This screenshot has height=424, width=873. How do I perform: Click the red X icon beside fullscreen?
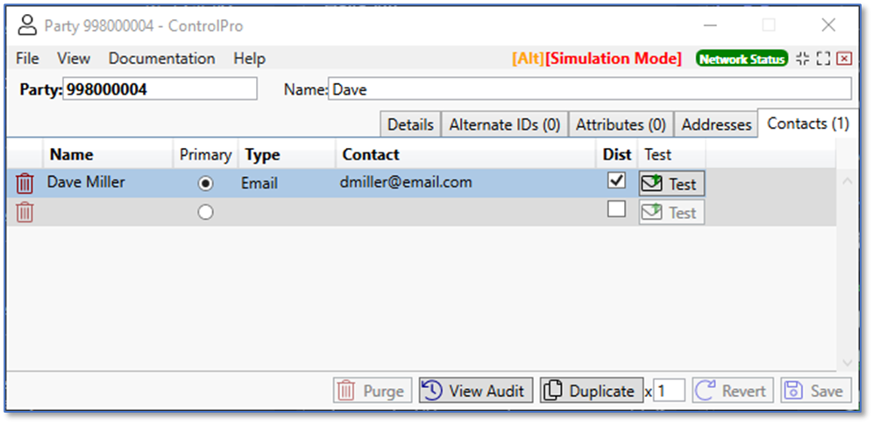844,59
